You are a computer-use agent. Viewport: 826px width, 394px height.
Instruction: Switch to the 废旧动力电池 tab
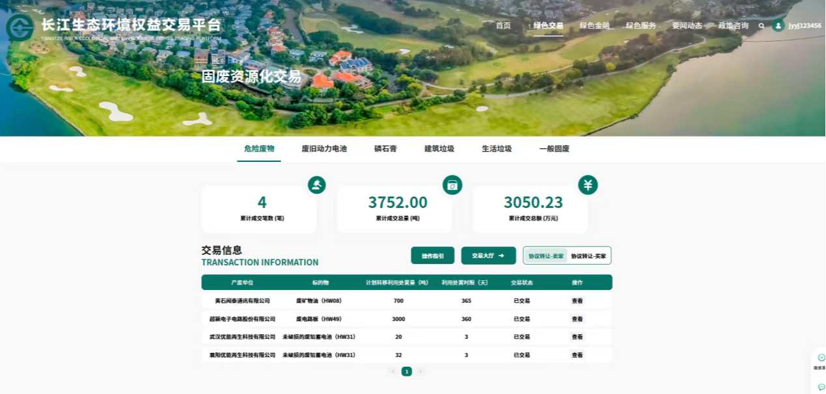pos(324,149)
